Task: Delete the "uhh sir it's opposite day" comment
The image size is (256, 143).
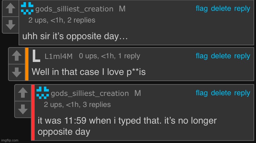Action: 221,9
